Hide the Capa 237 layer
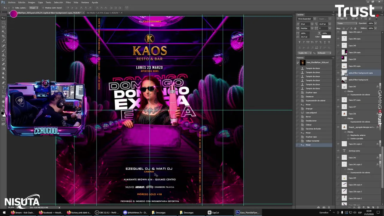Image resolution: width=384 pixels, height=216 pixels. tap(338, 107)
